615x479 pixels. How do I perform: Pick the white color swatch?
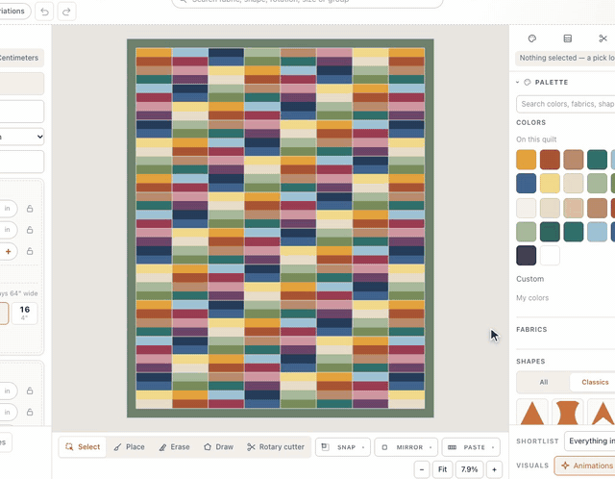point(550,256)
